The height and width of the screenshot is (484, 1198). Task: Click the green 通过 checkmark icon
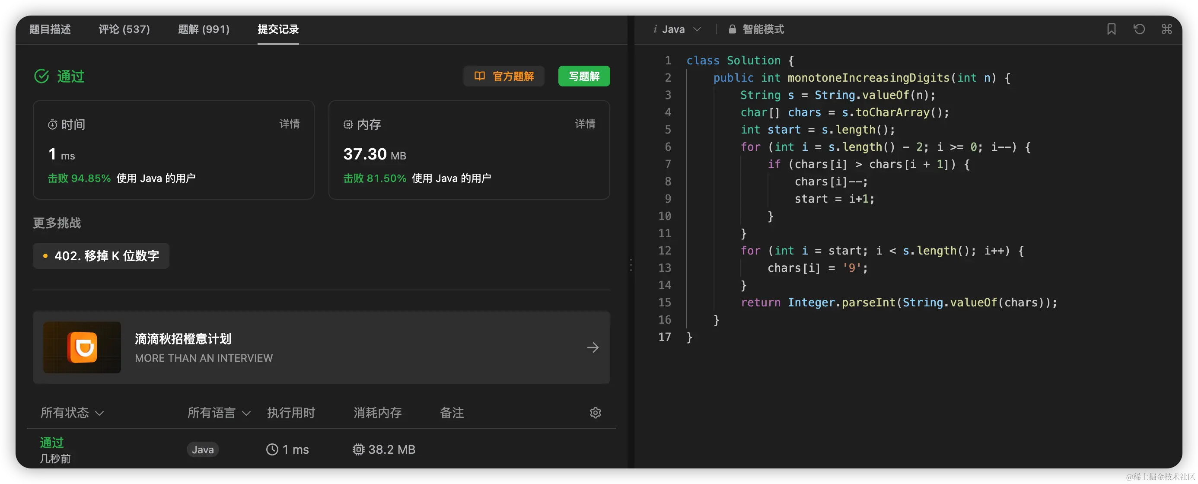(42, 76)
